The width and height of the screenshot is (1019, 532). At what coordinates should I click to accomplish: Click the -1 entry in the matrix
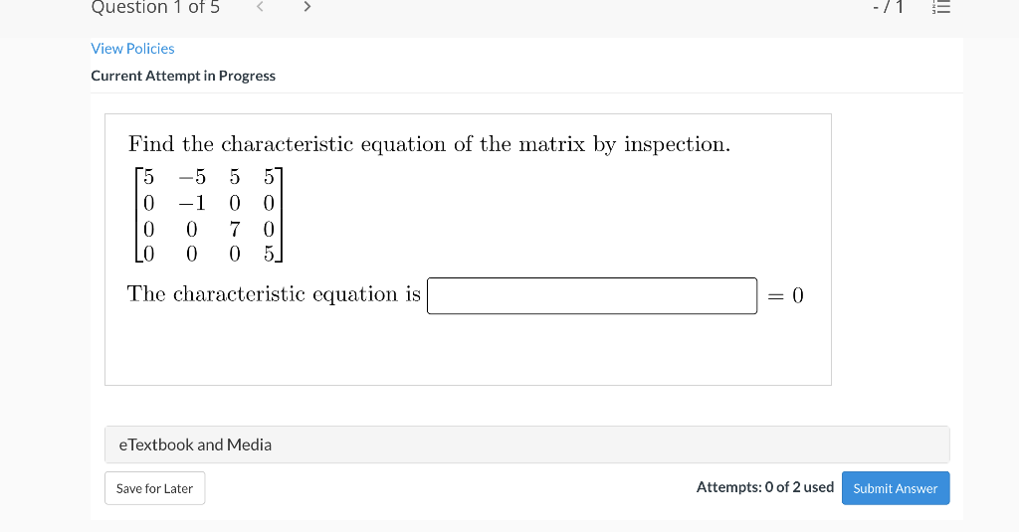point(192,203)
